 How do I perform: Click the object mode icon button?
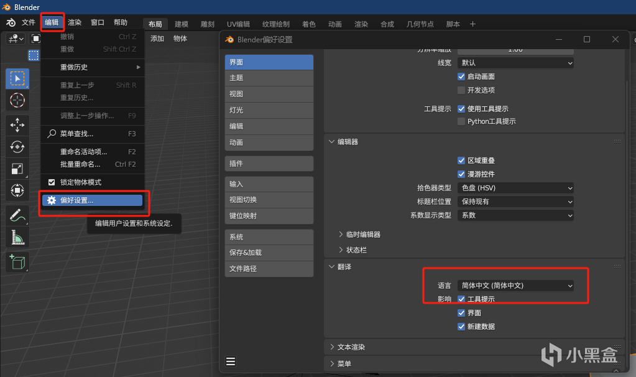pyautogui.click(x=35, y=39)
